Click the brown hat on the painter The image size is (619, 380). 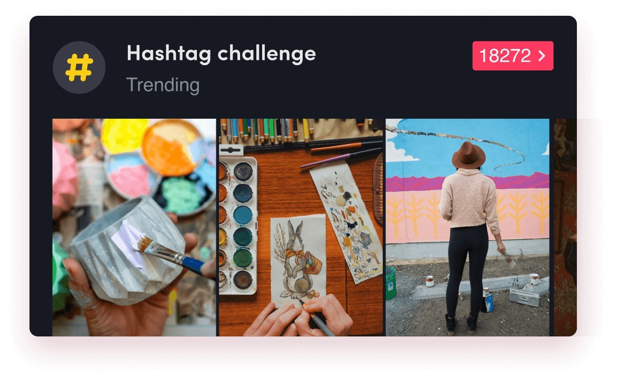point(468,156)
